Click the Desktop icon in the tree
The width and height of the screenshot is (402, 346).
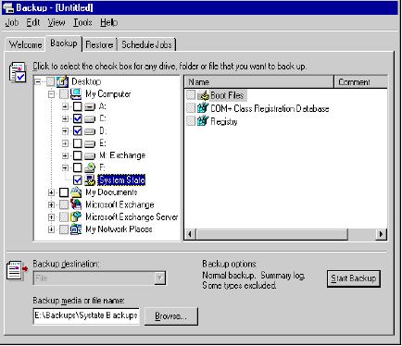tap(62, 81)
